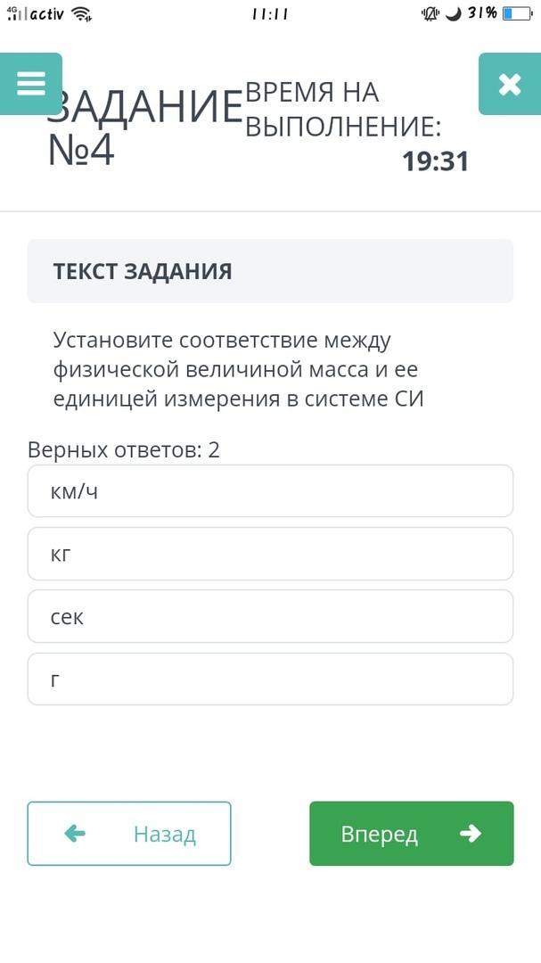This screenshot has width=541, height=963.
Task: Go back with the Назад button
Action: point(129,834)
